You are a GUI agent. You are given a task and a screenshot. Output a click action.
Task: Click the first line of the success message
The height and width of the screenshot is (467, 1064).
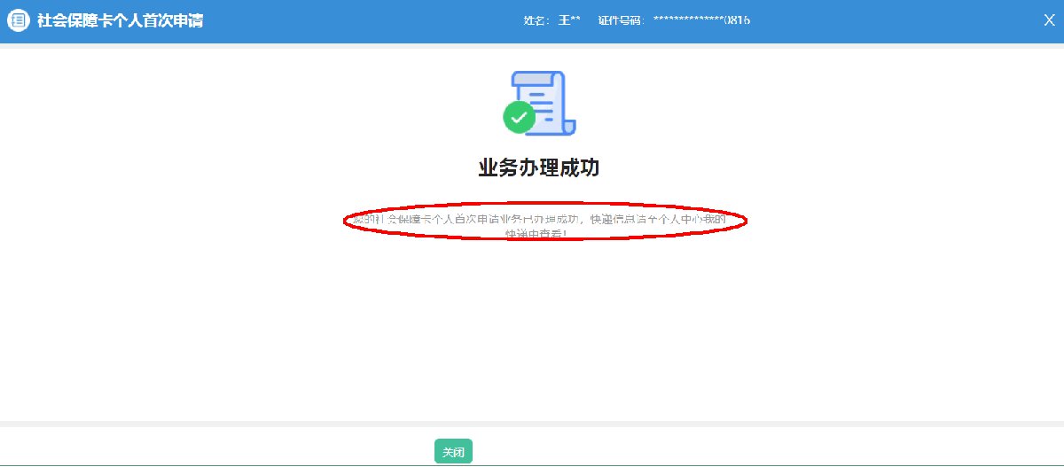(x=539, y=219)
